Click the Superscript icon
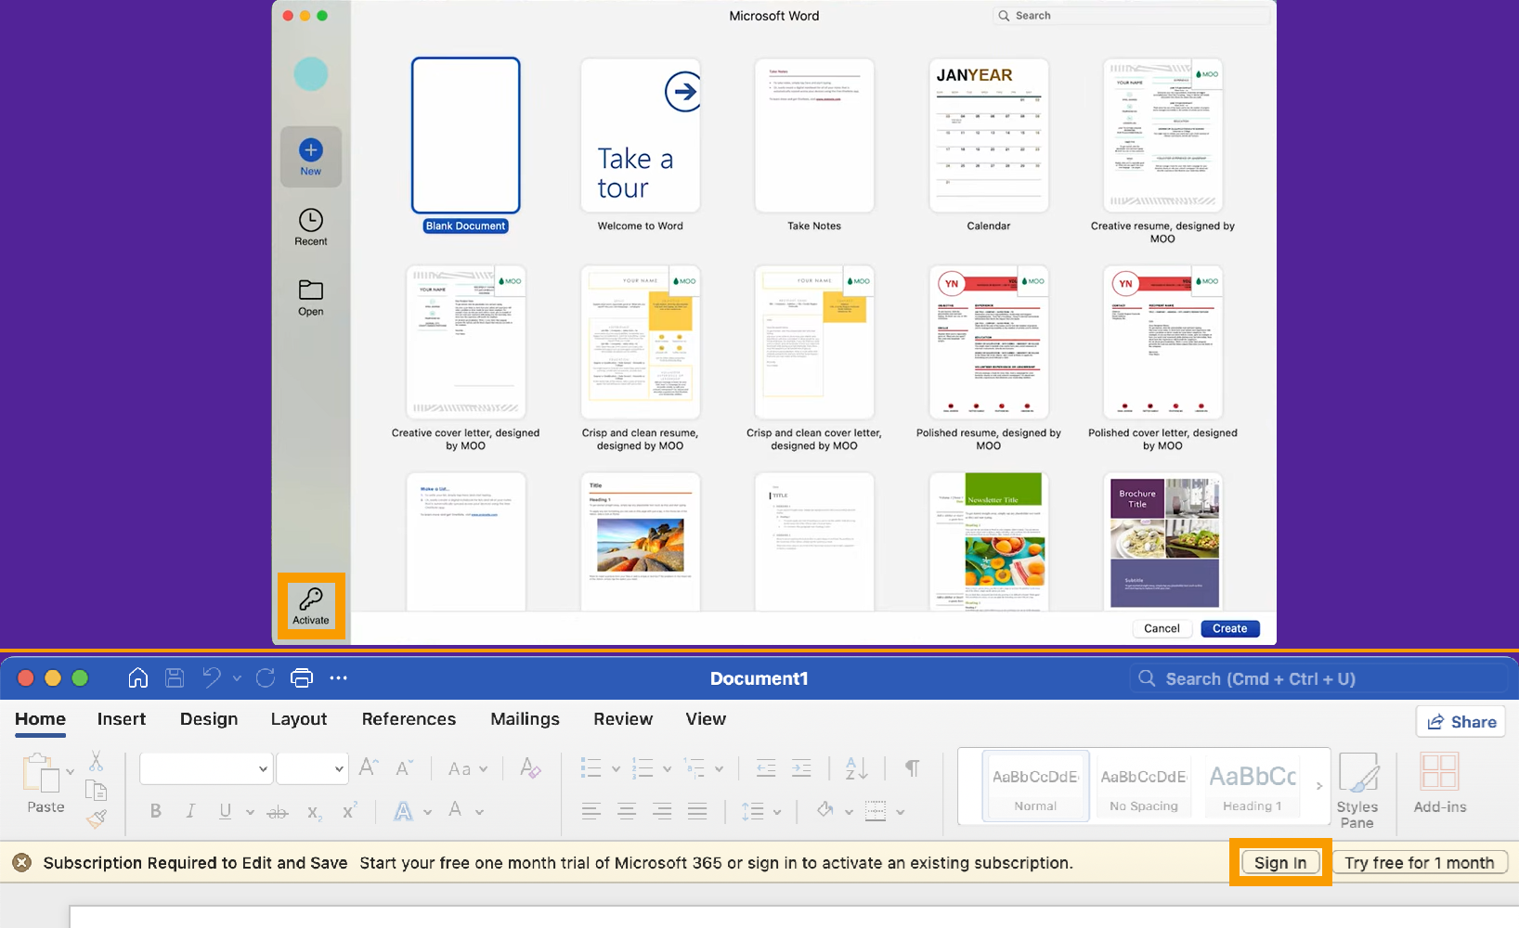 click(350, 811)
